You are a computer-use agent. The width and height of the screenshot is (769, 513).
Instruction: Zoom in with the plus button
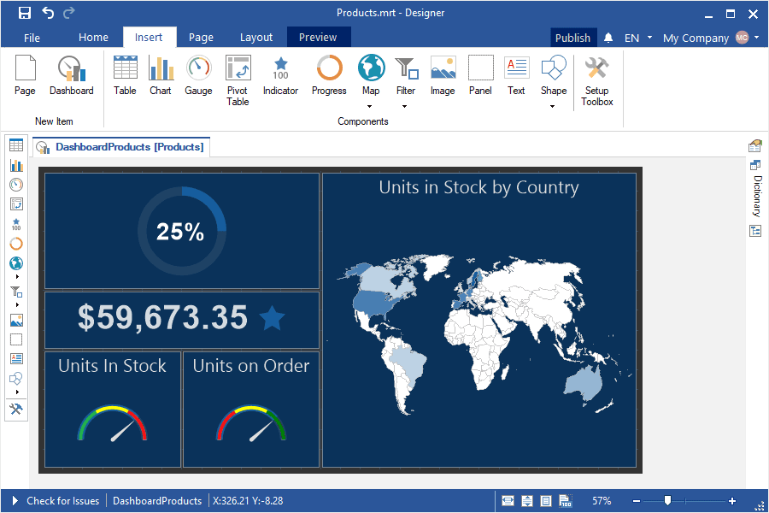click(x=732, y=501)
